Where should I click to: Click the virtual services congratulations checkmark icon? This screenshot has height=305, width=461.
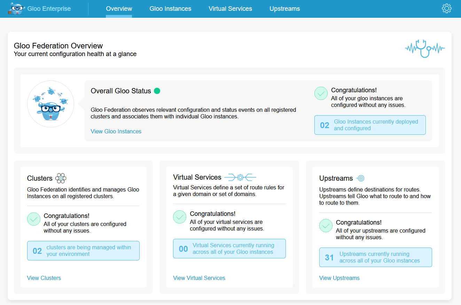(x=180, y=217)
